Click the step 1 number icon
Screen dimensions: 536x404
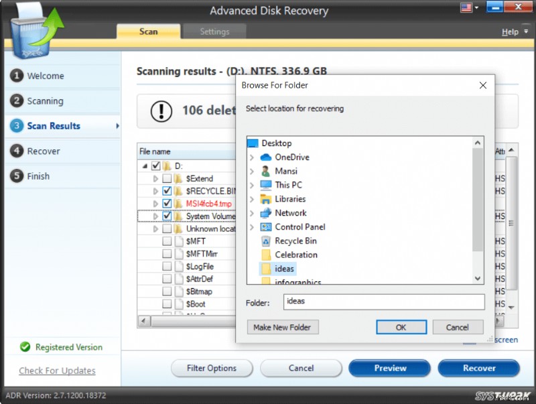[16, 76]
